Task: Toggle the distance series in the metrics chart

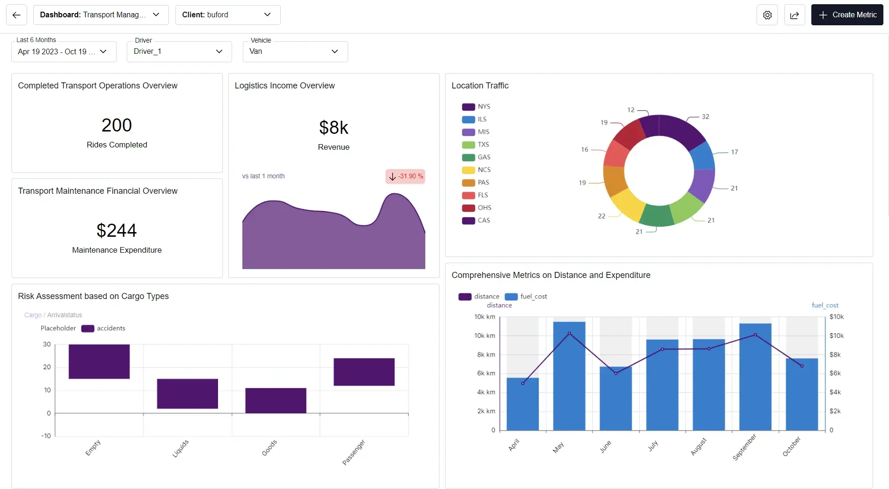Action: 465,296
